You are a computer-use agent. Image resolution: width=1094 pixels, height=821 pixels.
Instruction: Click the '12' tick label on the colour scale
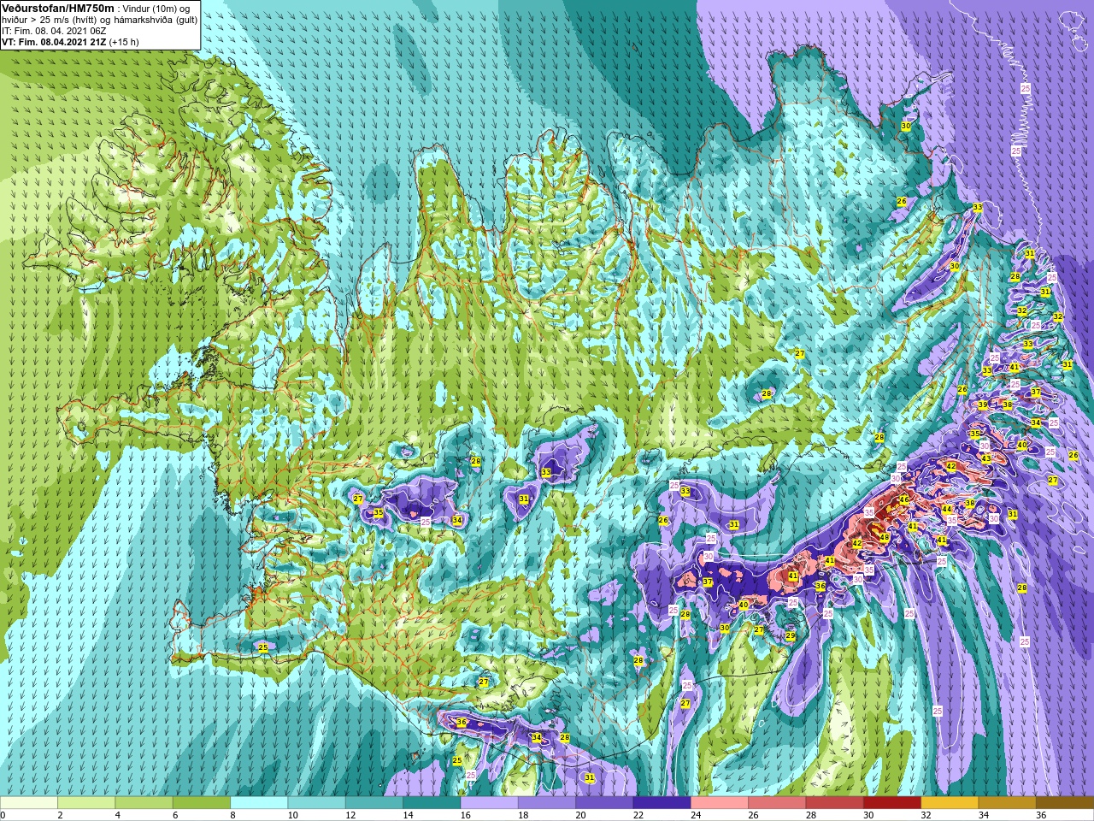(350, 815)
